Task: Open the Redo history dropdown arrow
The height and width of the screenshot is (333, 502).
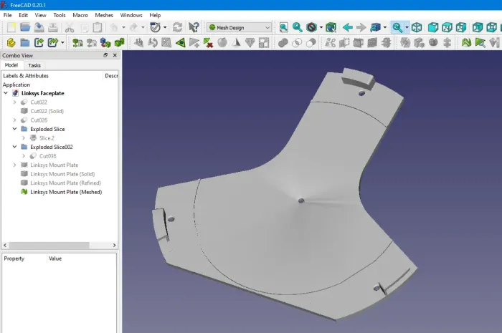Action: click(x=143, y=27)
